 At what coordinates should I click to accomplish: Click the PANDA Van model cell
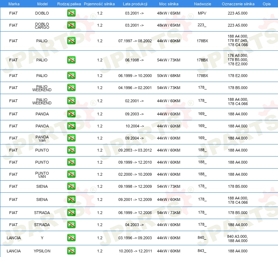(42, 138)
